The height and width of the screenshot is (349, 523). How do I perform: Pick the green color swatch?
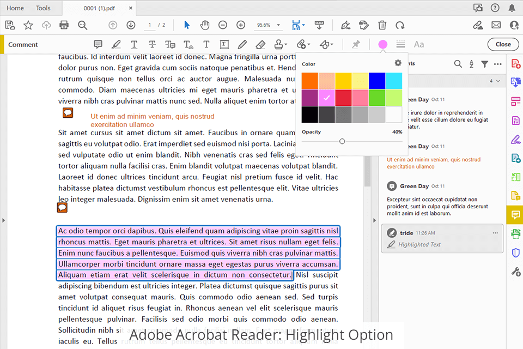(377, 98)
